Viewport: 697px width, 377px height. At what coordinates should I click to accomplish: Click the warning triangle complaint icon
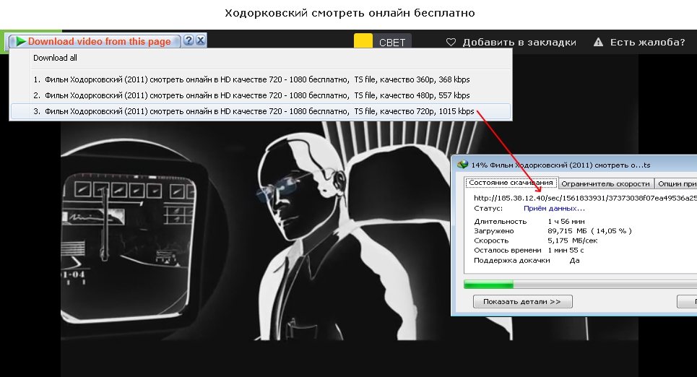[x=598, y=42]
